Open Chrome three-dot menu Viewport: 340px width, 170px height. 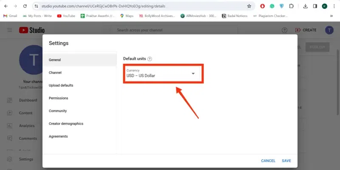pos(334,6)
